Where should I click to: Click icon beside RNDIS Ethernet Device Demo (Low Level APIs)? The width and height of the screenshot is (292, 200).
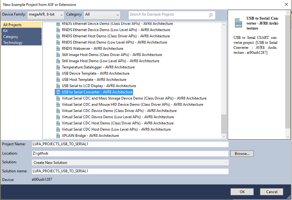coord(58,30)
